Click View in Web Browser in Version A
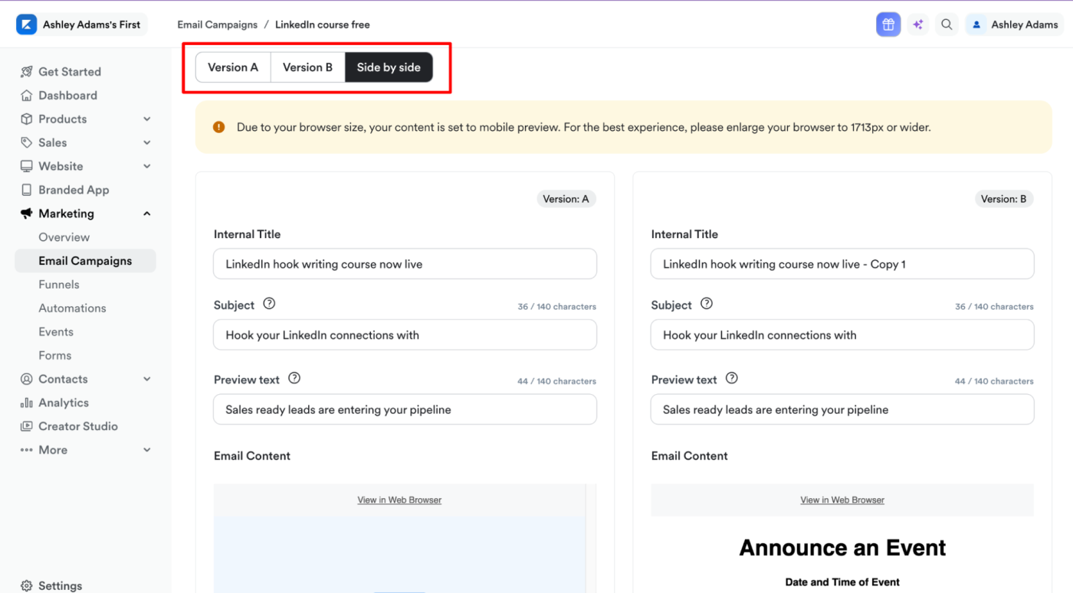The image size is (1073, 593). 399,500
